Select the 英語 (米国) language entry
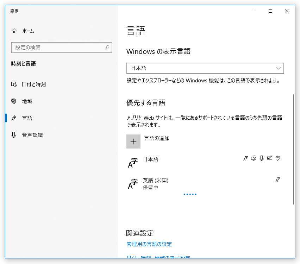 click(x=205, y=184)
